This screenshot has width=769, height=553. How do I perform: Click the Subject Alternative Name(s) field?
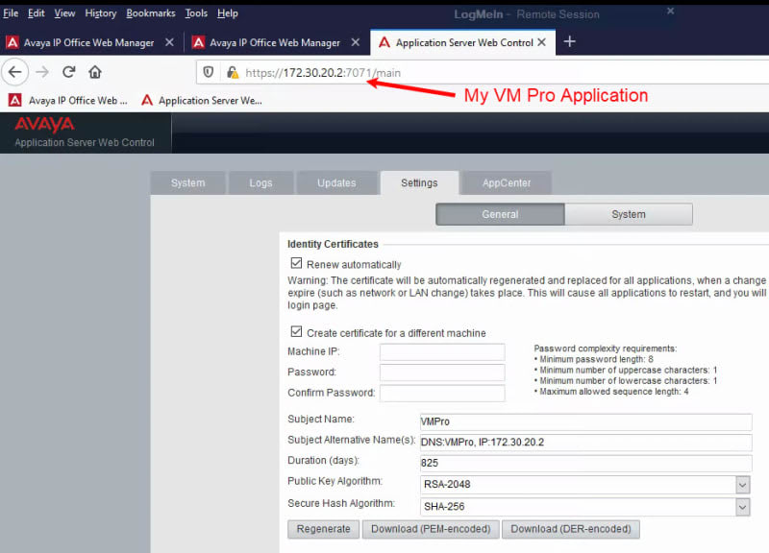coord(585,443)
